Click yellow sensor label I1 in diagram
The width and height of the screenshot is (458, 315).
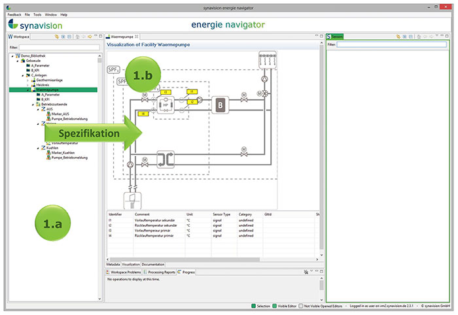192,91
